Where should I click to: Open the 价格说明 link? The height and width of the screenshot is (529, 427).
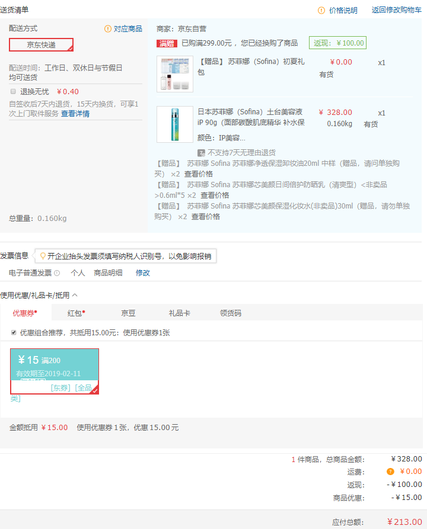pyautogui.click(x=343, y=11)
